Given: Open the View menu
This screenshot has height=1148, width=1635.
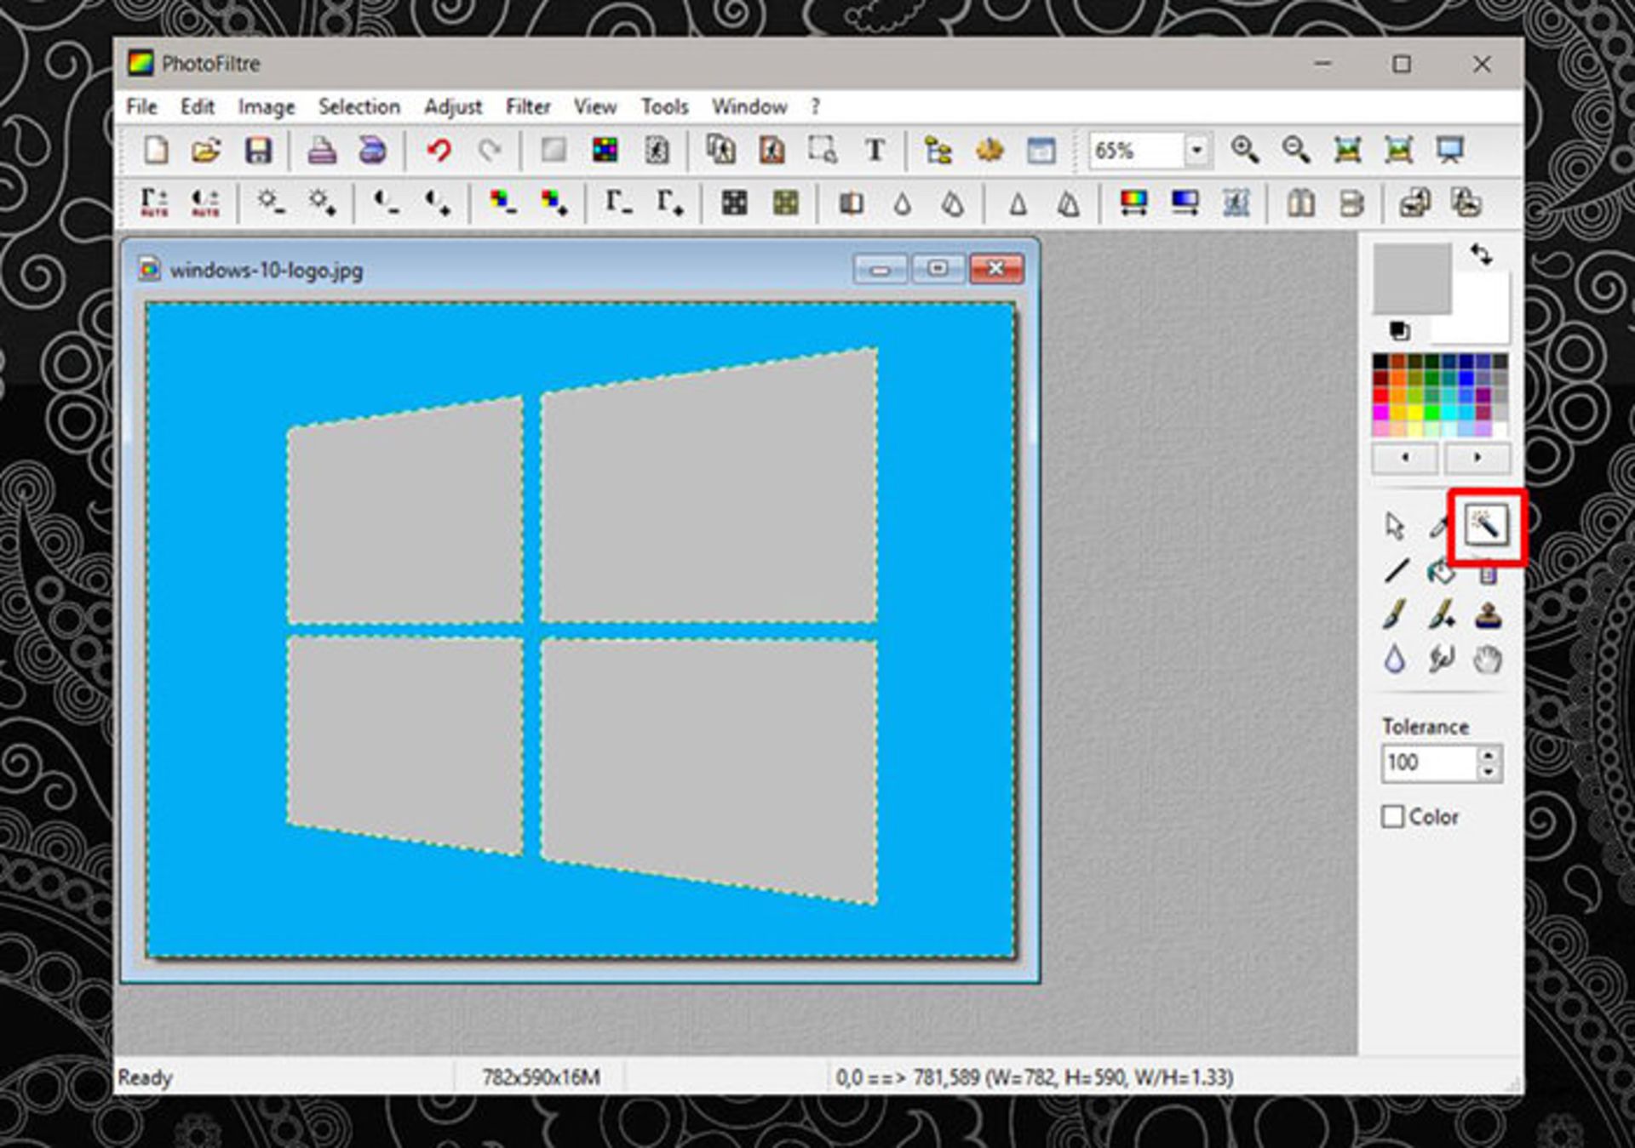Looking at the screenshot, I should coord(594,106).
